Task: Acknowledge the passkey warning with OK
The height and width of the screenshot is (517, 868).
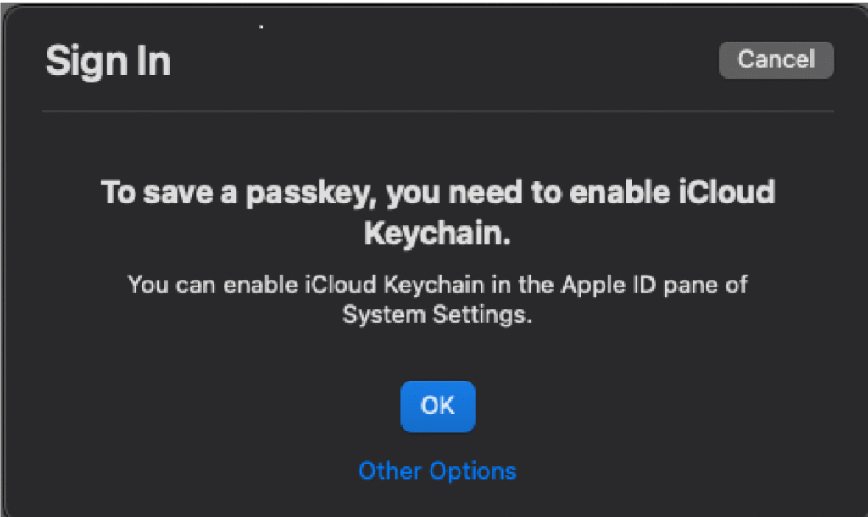Action: [437, 406]
